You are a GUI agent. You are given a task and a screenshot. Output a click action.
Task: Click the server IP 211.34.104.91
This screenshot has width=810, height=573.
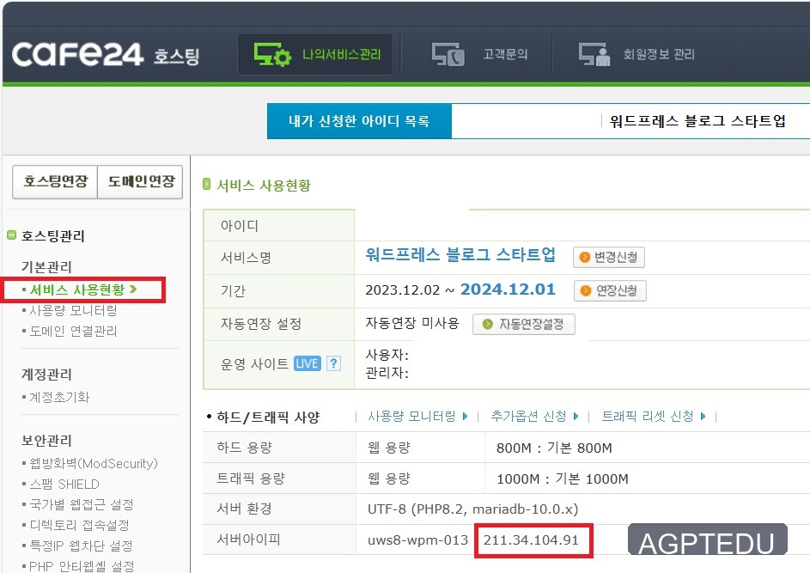click(531, 540)
